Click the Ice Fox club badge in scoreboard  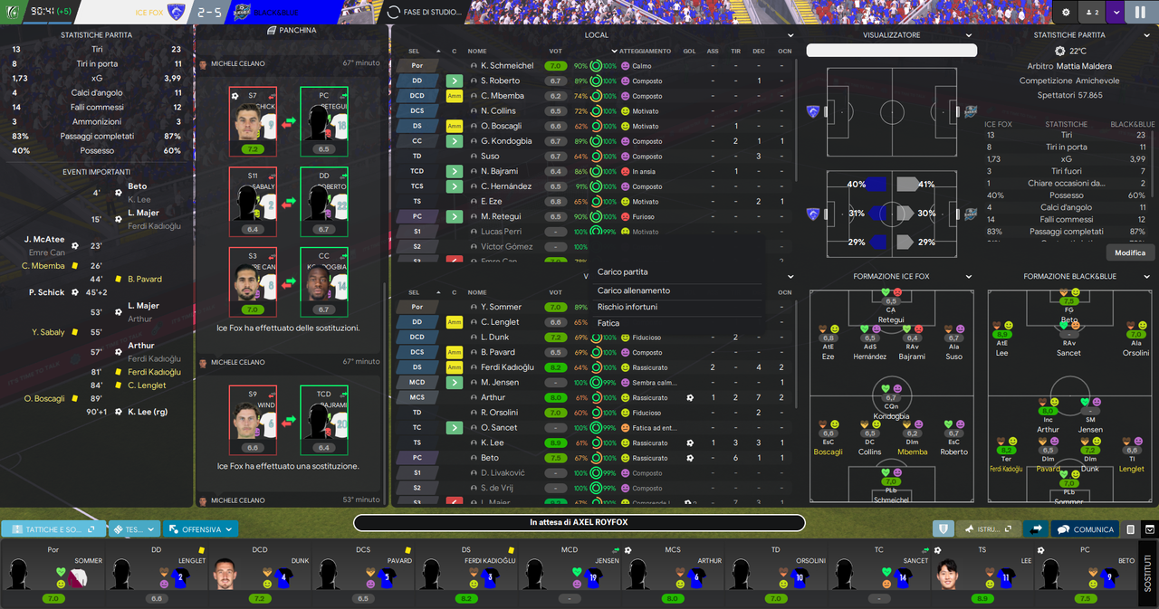(x=177, y=13)
